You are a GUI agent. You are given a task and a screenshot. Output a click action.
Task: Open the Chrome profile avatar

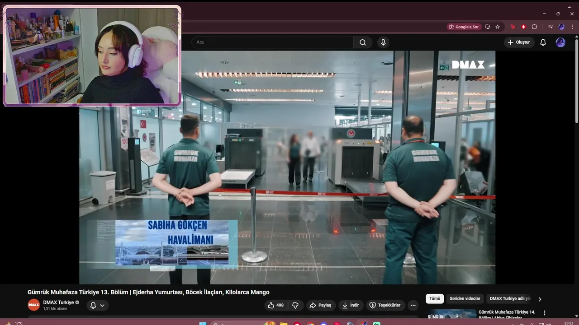click(561, 27)
